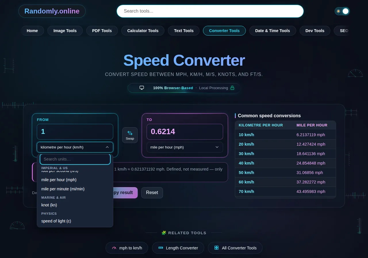Click the KILOMETRE PER HOUR column header
Image resolution: width=368 pixels, height=258 pixels.
coord(261,125)
